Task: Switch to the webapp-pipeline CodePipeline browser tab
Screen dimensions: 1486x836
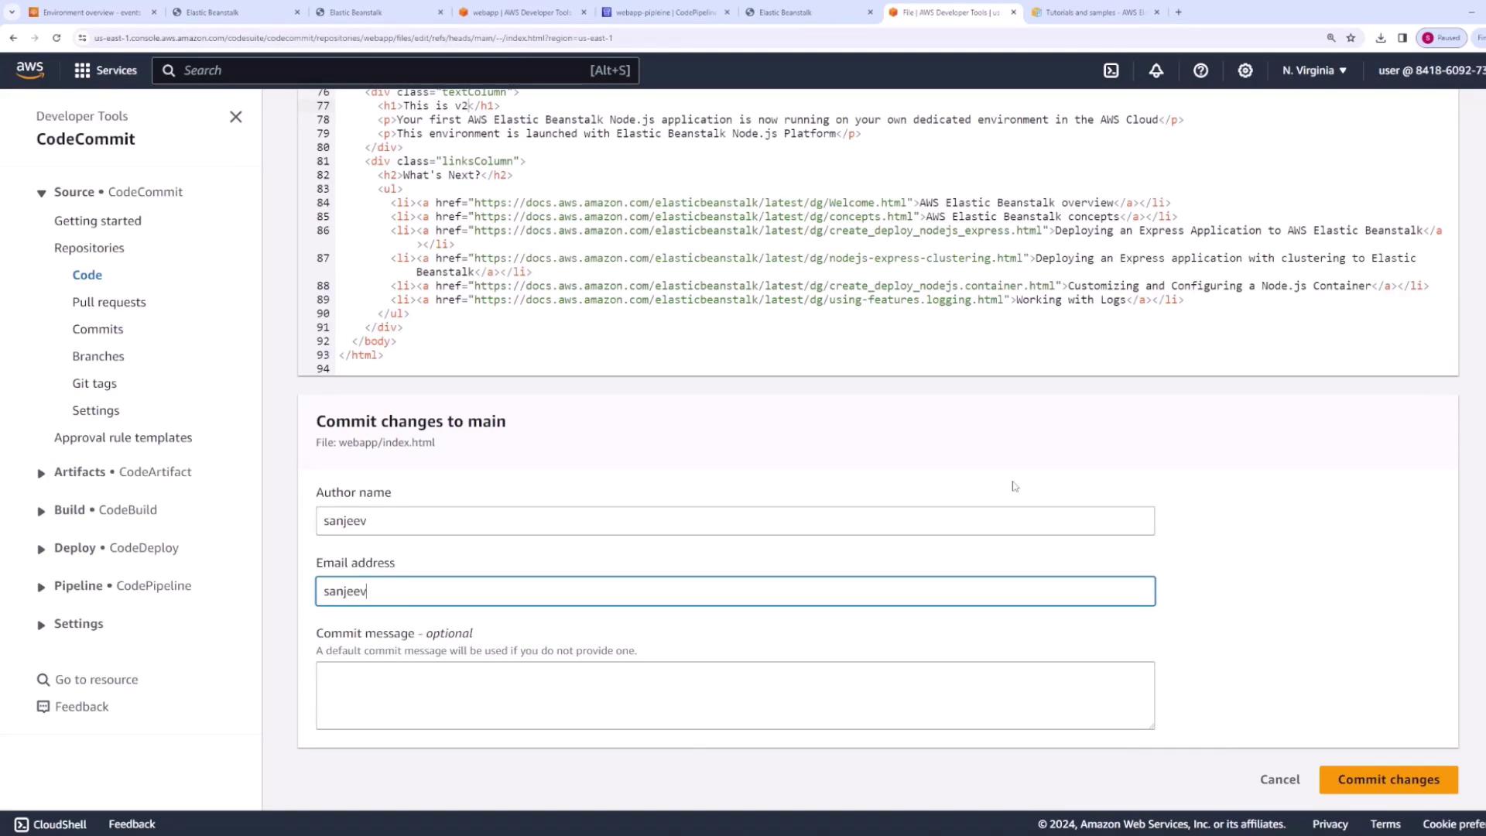Action: click(x=664, y=12)
